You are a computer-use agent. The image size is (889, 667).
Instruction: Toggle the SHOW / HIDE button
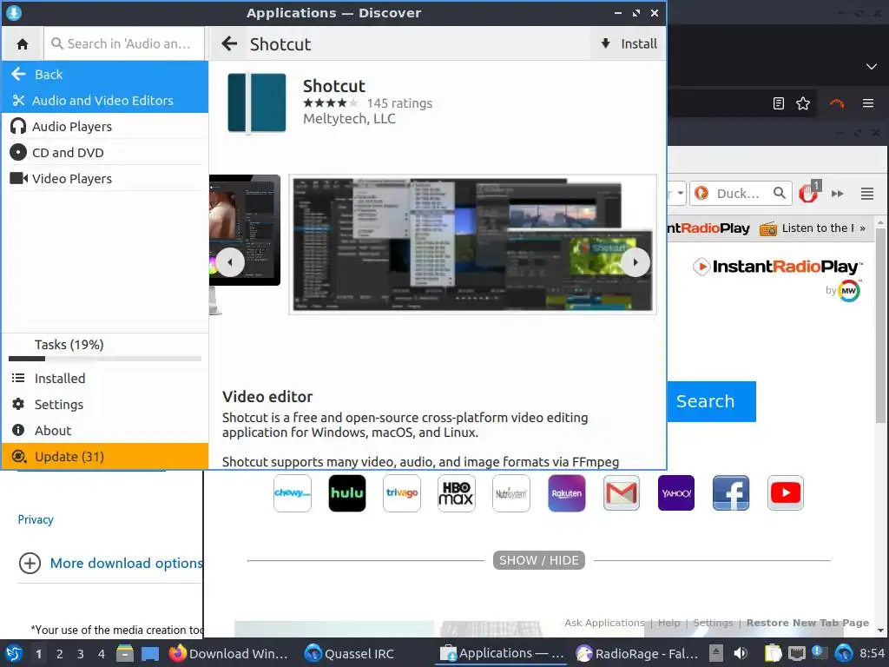click(538, 560)
